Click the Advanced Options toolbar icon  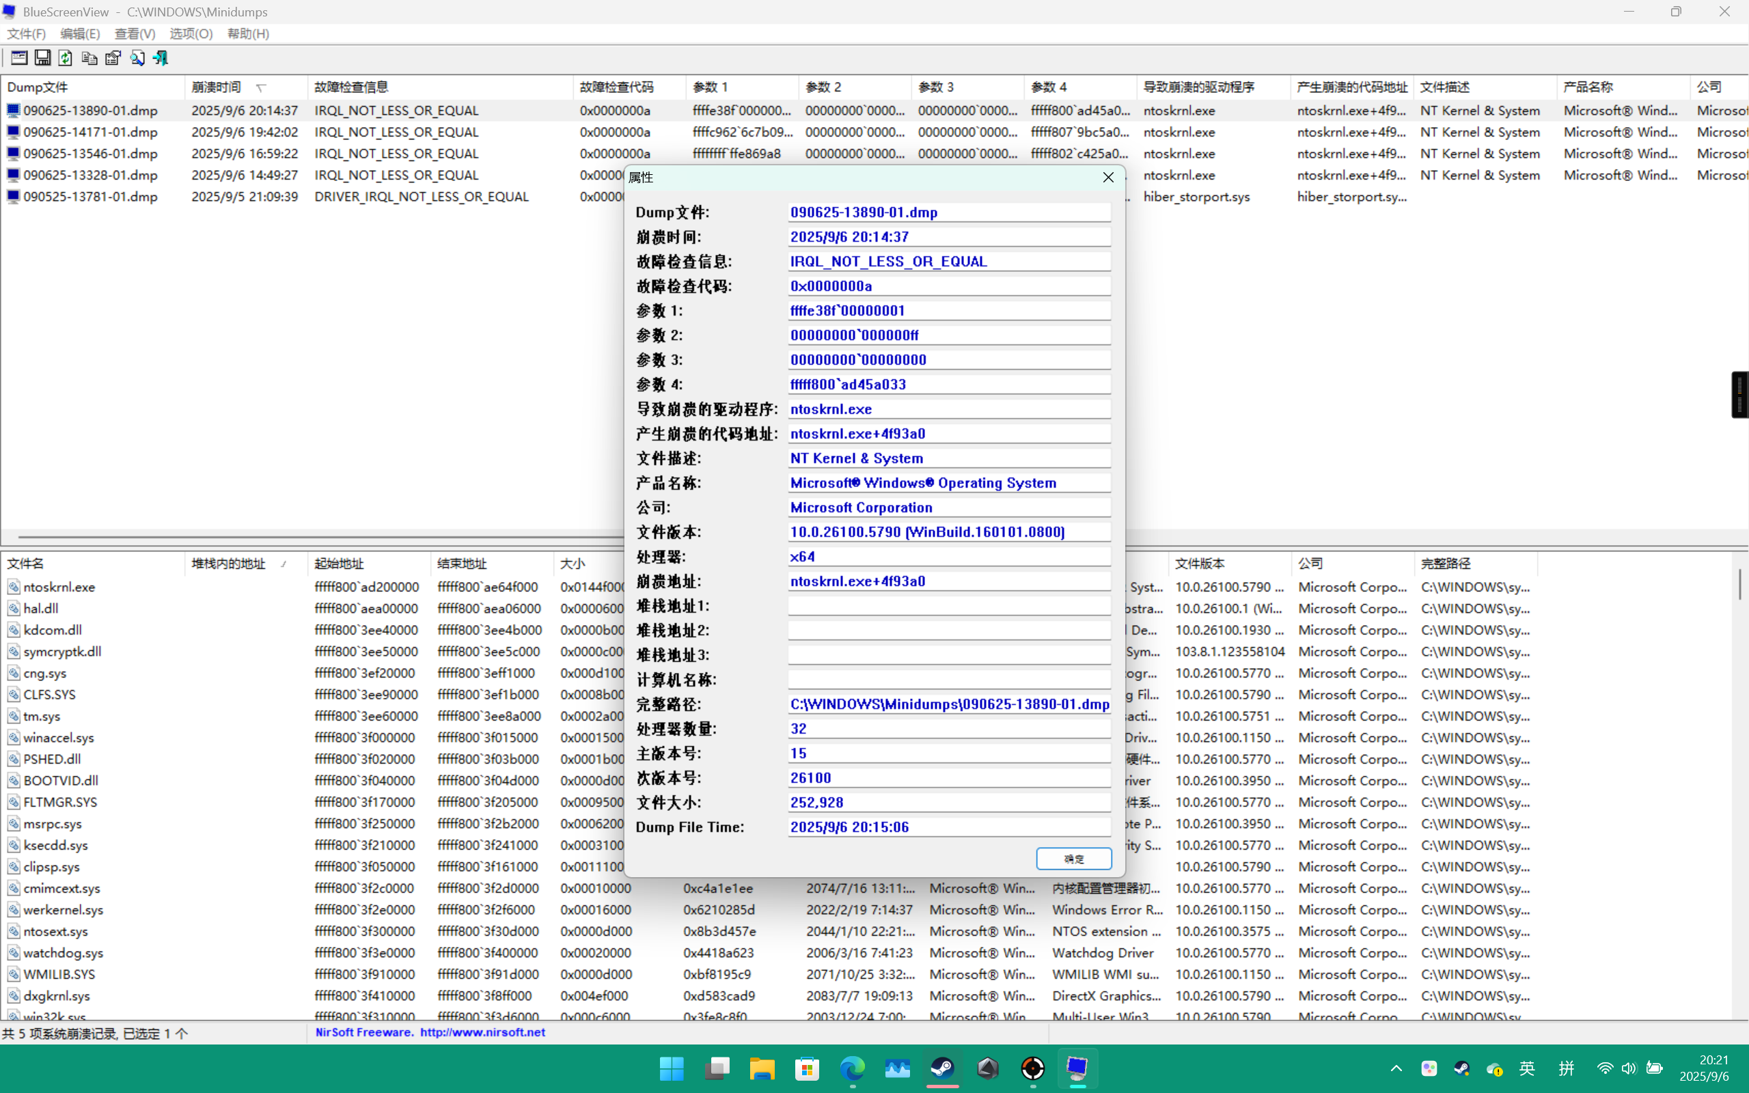pyautogui.click(x=20, y=58)
